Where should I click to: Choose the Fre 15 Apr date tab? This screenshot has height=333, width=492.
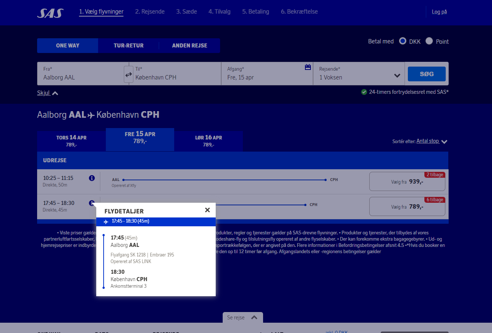(140, 139)
